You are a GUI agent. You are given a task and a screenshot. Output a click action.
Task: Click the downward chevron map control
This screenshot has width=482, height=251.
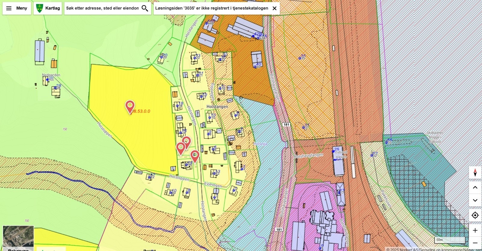[x=475, y=200]
